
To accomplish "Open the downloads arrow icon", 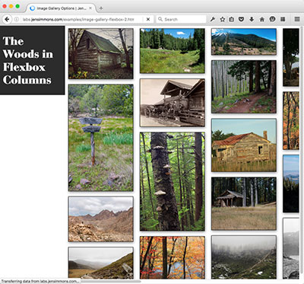I will click(x=252, y=19).
